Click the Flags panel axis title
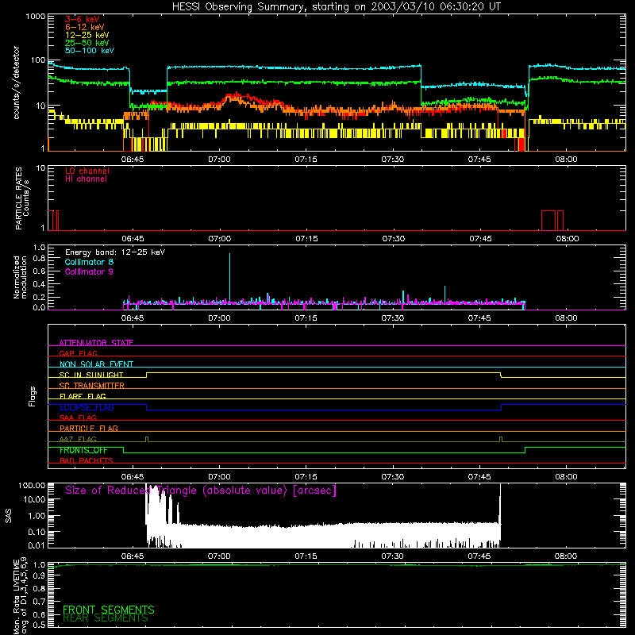Screen dimensions: 635x635 tap(33, 396)
